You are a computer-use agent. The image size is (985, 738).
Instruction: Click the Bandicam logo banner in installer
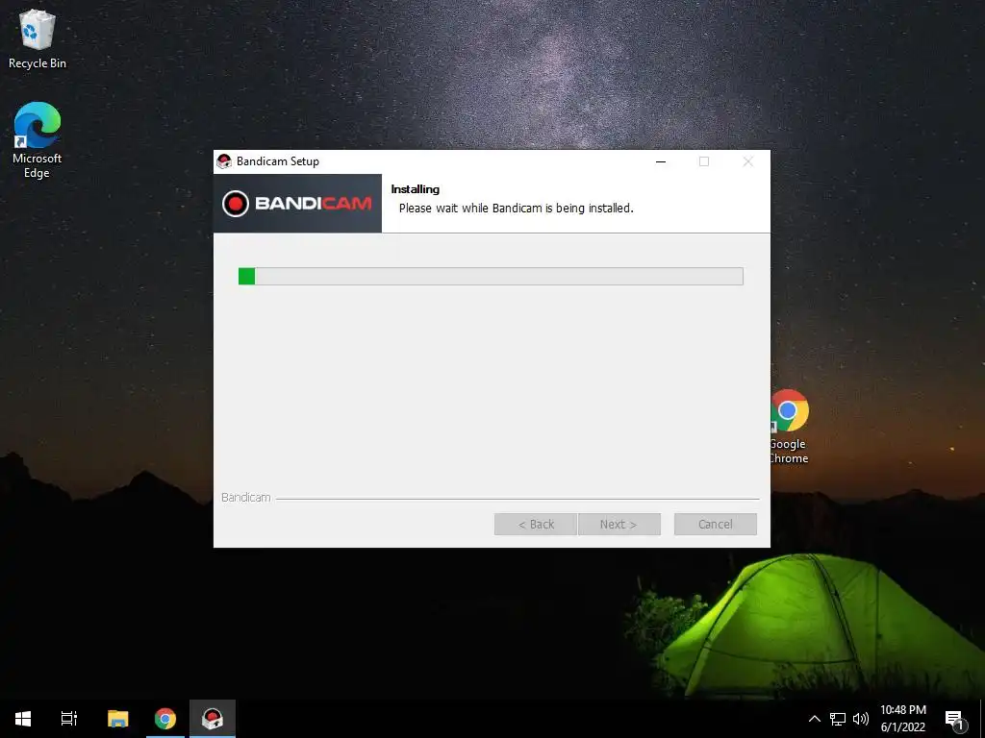(298, 204)
